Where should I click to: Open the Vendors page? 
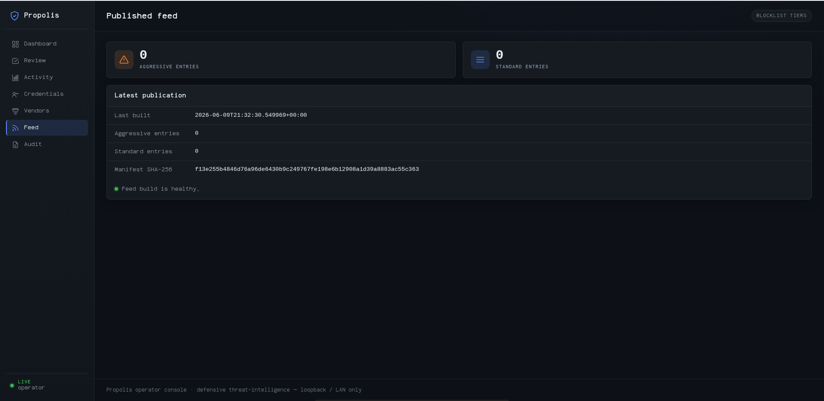(47, 111)
